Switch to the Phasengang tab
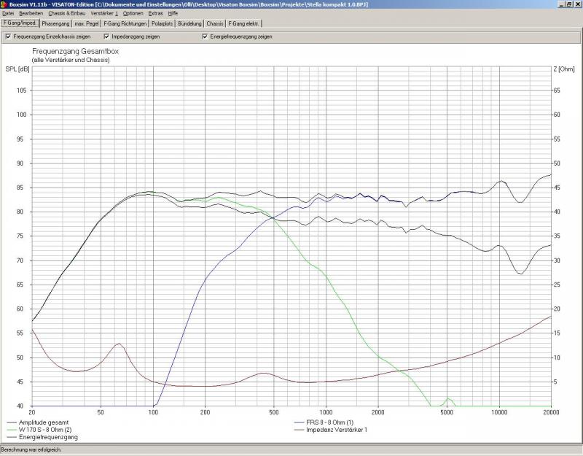This screenshot has width=583, height=456. point(56,23)
